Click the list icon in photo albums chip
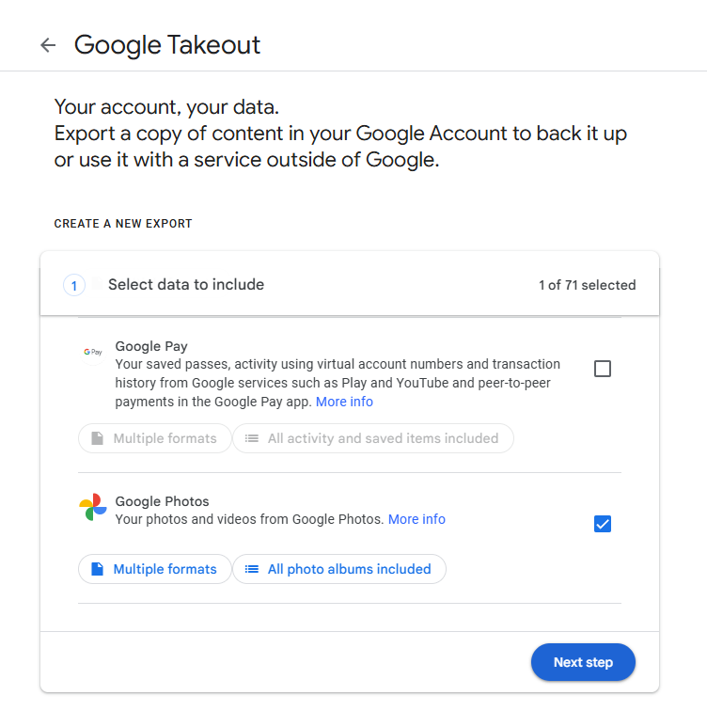This screenshot has width=707, height=711. pos(252,569)
